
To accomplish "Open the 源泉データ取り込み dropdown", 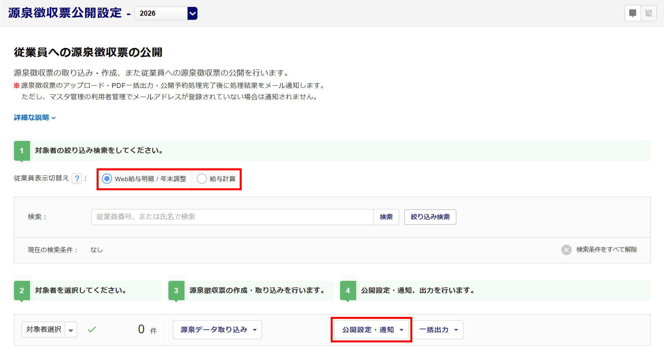I will pyautogui.click(x=217, y=330).
